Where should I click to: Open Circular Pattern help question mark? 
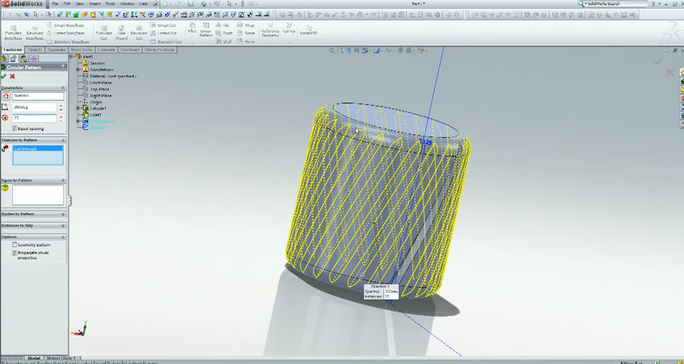63,67
